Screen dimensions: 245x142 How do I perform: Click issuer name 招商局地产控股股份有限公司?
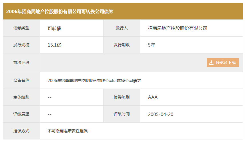pyautogui.click(x=177, y=28)
